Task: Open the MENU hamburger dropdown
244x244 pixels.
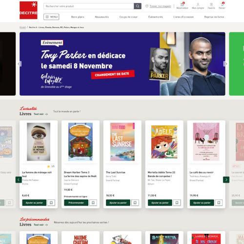Action: coord(51,17)
